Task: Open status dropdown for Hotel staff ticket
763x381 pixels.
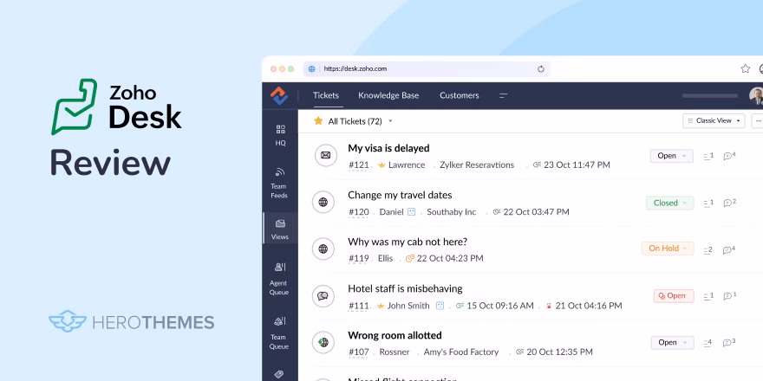Action: click(x=674, y=296)
